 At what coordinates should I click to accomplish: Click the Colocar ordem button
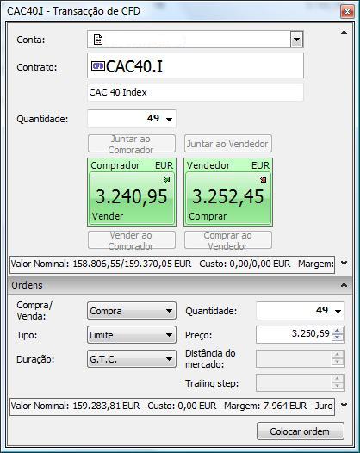click(x=301, y=431)
